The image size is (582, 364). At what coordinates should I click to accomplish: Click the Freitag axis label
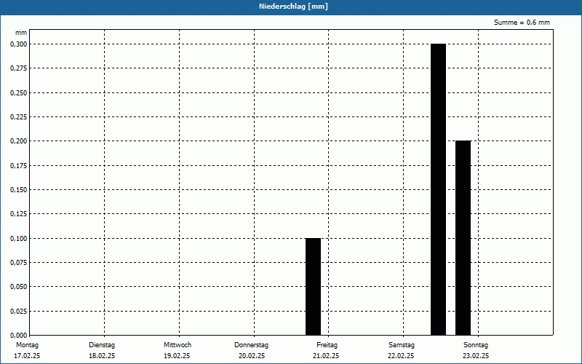327,345
